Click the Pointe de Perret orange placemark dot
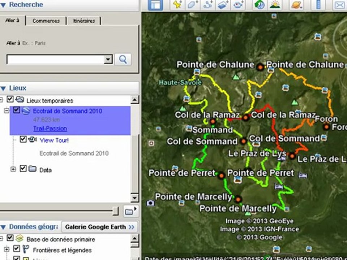The height and width of the screenshot is (260, 347). click(221, 176)
